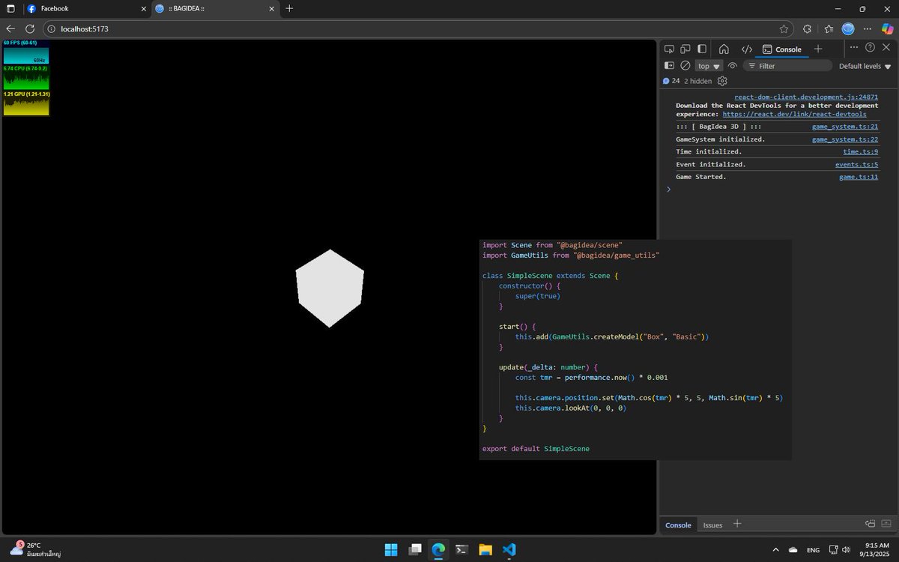Change the DevTools dock side
The height and width of the screenshot is (562, 899).
702,49
